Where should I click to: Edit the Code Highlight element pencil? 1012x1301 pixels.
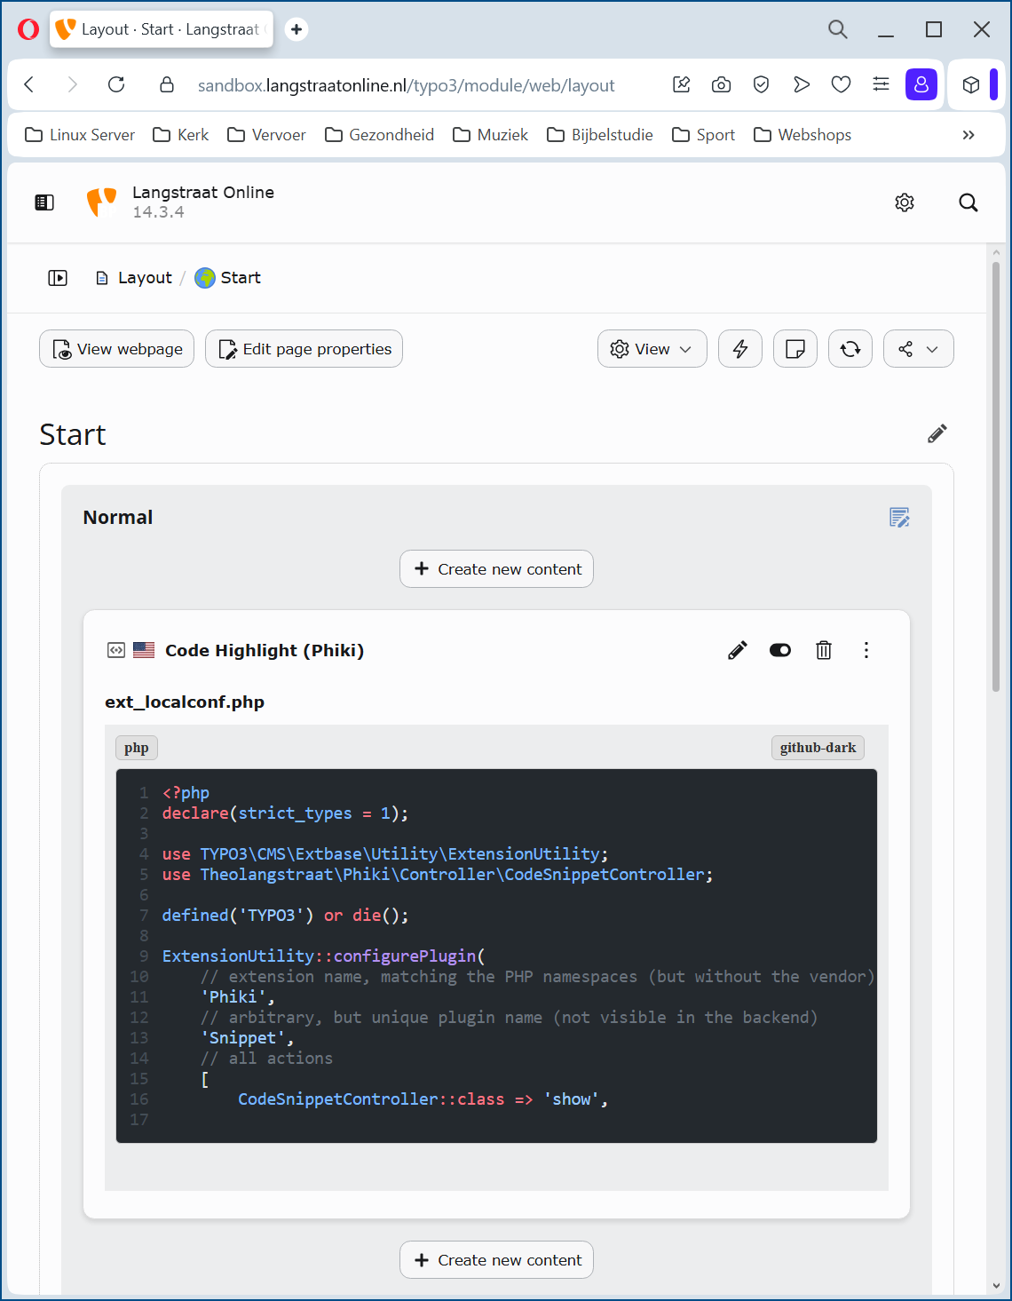(x=737, y=650)
